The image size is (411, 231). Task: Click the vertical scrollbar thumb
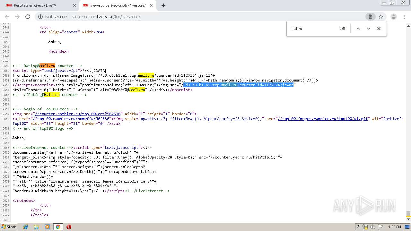tap(408, 214)
